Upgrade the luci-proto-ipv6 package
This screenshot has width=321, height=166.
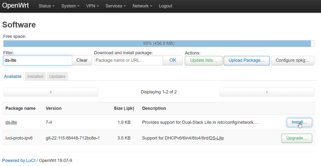[x=297, y=138]
